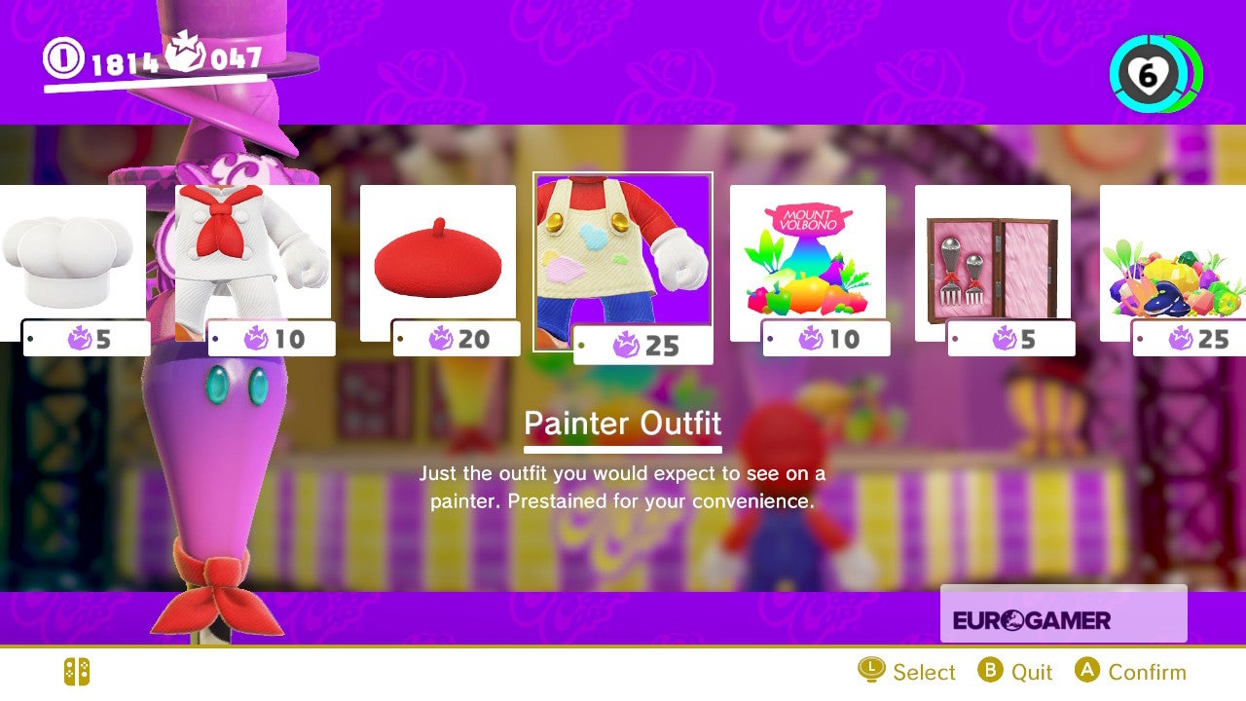Image resolution: width=1246 pixels, height=701 pixels.
Task: Click the B button Quit icon
Action: tap(990, 670)
